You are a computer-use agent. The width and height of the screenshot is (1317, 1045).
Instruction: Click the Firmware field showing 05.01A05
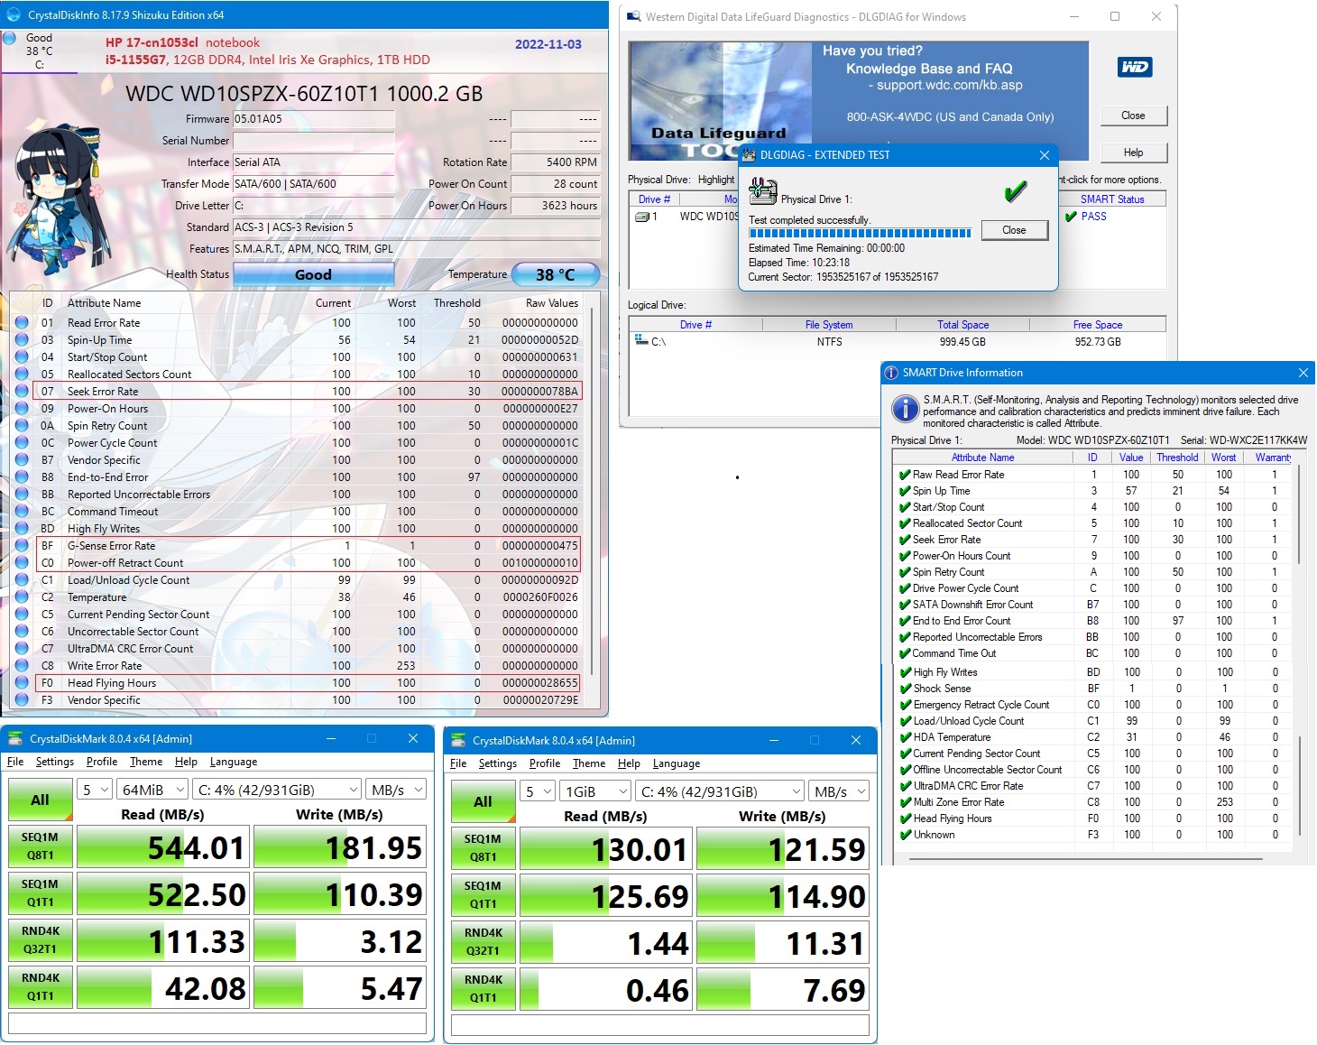coord(313,119)
